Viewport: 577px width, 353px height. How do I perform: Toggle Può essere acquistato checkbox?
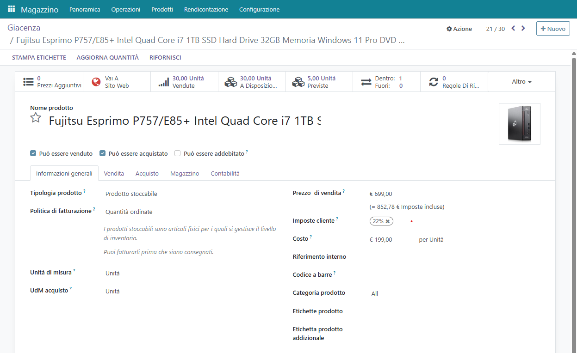pyautogui.click(x=103, y=153)
